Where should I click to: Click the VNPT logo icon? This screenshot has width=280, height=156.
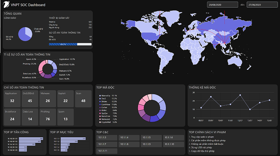pos(6,4)
